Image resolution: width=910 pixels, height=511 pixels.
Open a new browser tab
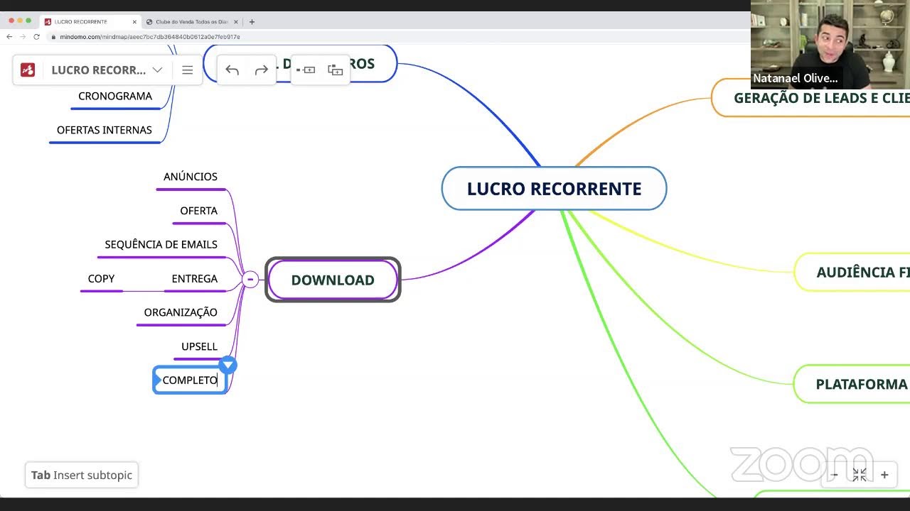(252, 22)
